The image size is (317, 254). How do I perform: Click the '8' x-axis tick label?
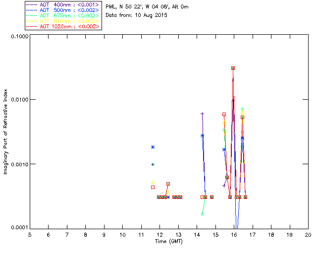coord(86,235)
